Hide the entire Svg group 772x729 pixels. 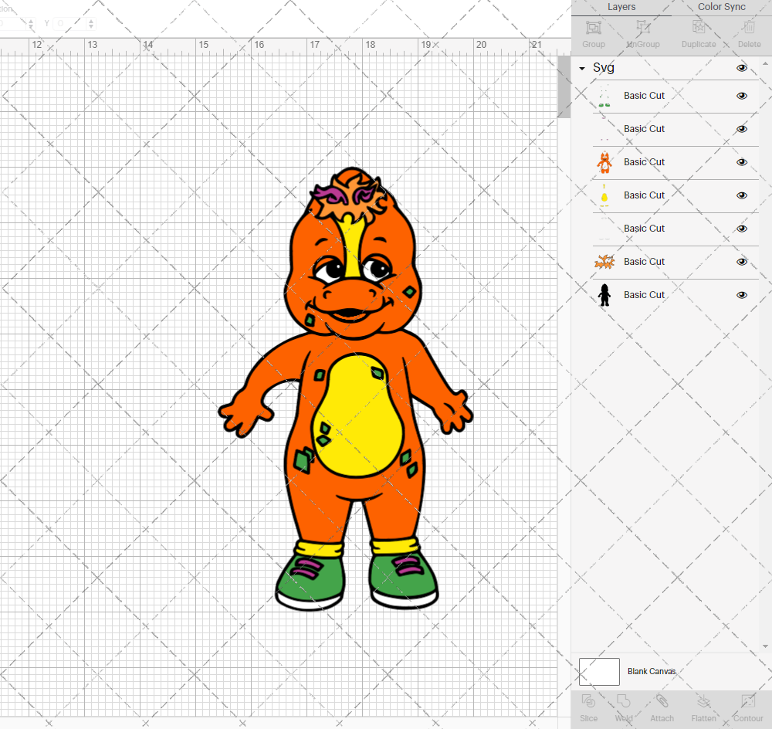[x=741, y=68]
